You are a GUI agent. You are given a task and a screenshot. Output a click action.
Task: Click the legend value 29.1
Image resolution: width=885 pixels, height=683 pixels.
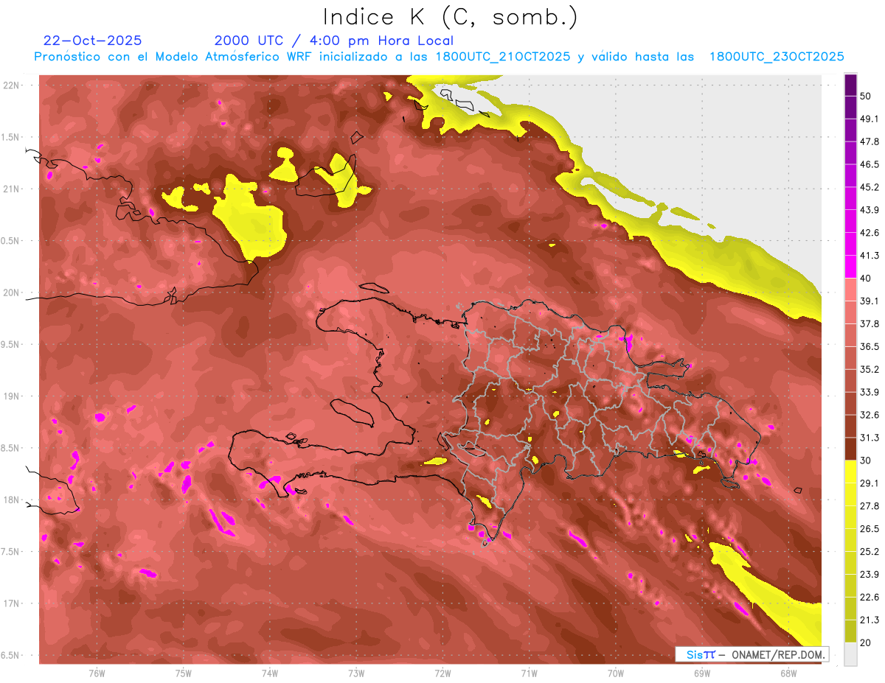point(870,483)
